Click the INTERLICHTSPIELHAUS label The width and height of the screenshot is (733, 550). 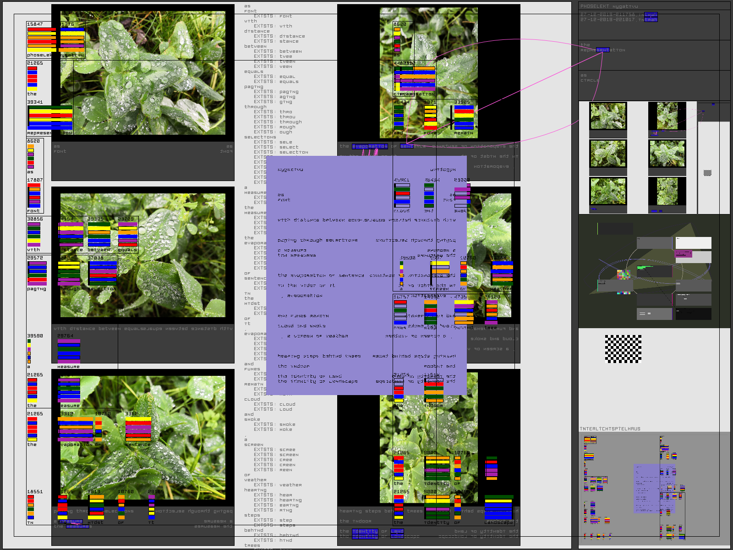(x=610, y=429)
